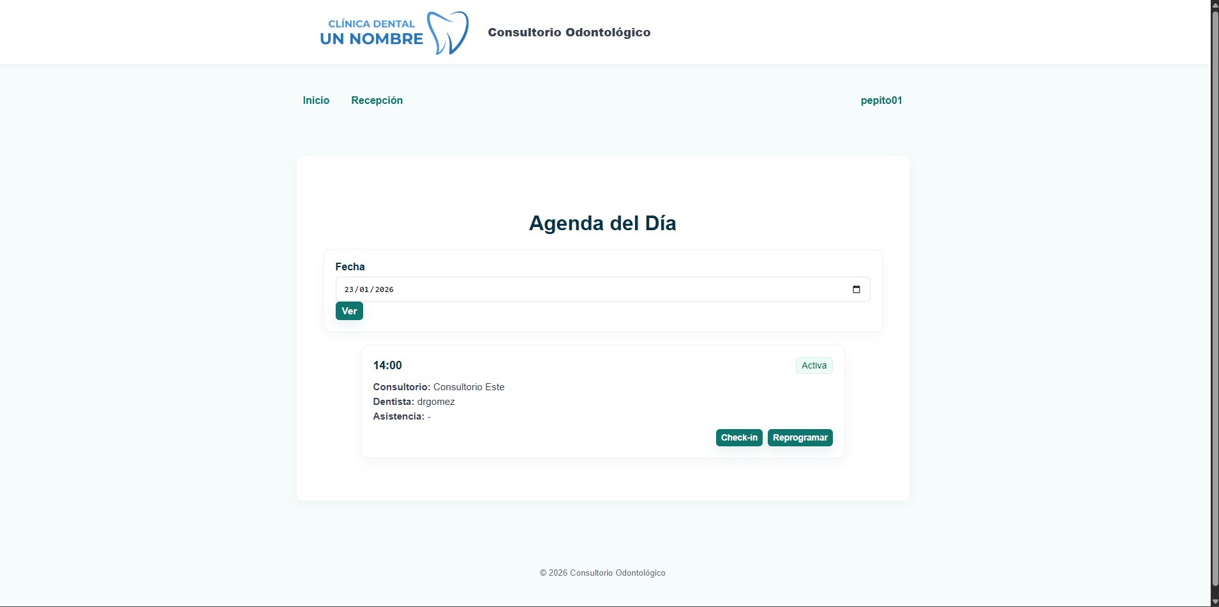Click the tooth logo of Clínica Dental
The height and width of the screenshot is (607, 1219).
(447, 32)
